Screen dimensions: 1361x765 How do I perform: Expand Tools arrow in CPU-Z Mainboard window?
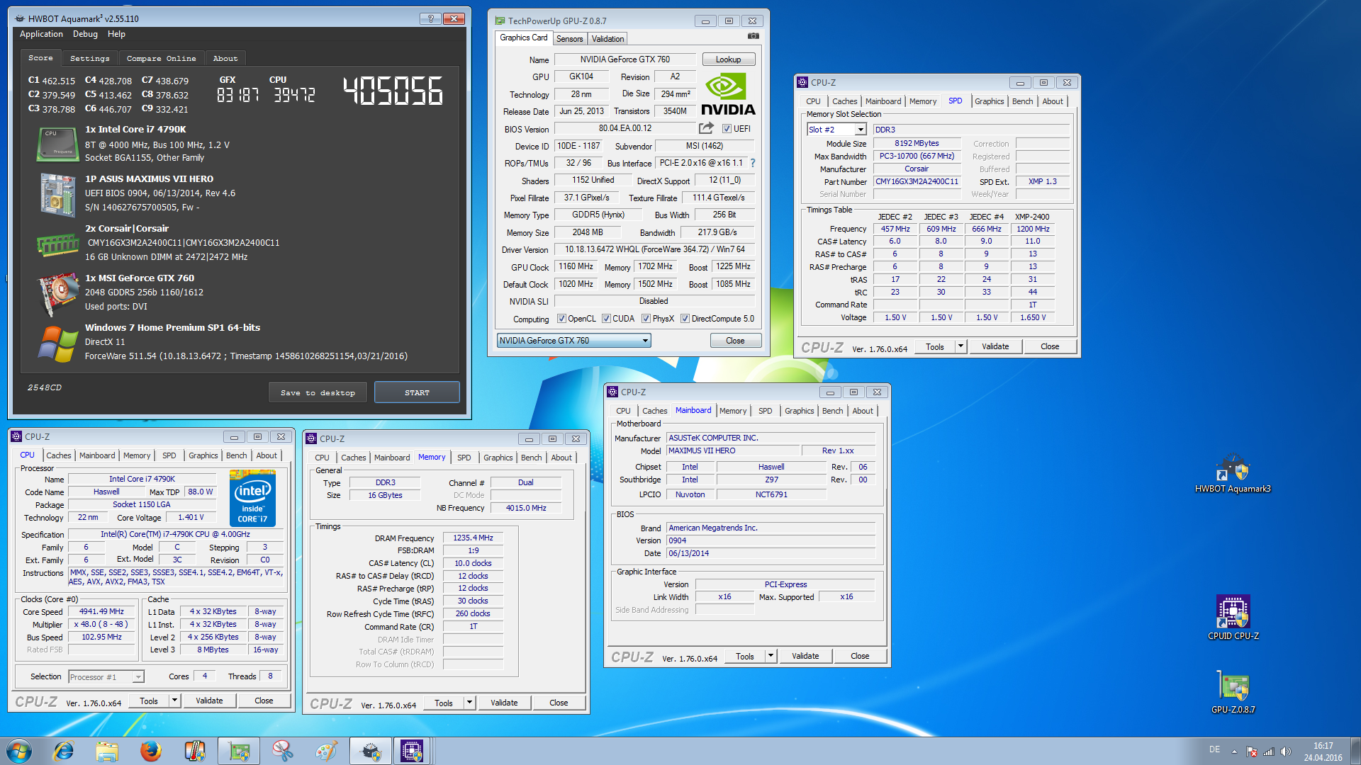771,656
